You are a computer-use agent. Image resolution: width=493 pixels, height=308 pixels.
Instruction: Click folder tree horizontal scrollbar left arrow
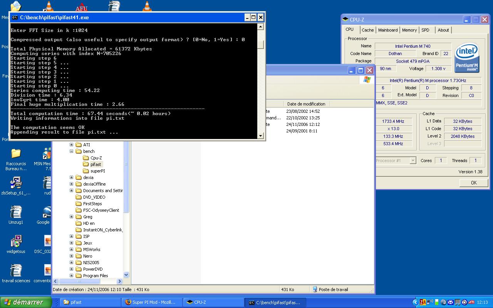(x=55, y=281)
